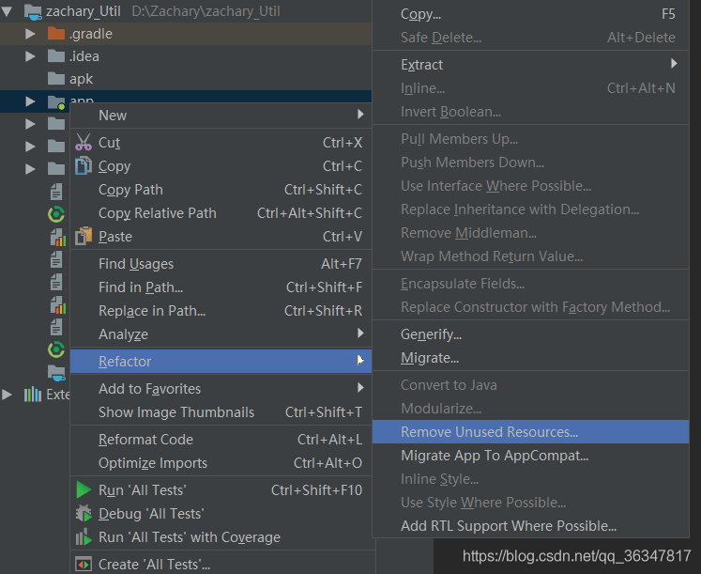Viewport: 701px width, 574px height.
Task: Click the orange .gradle folder icon
Action: coord(56,34)
